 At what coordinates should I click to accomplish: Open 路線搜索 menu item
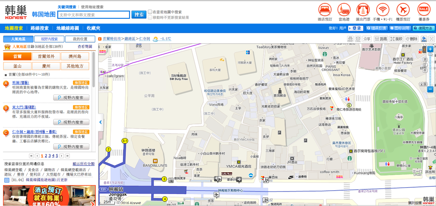[x=40, y=28]
